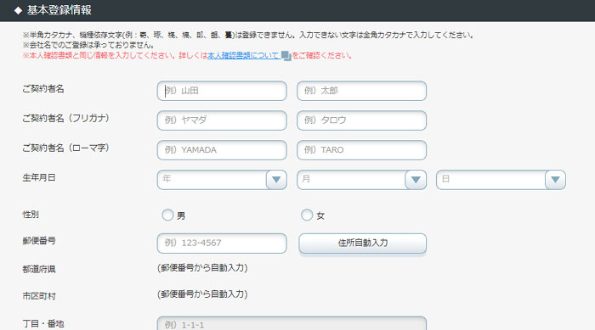Click the arrow button of the 日 dropdown

tap(555, 180)
